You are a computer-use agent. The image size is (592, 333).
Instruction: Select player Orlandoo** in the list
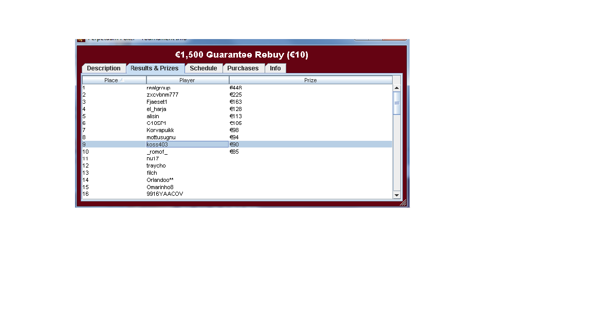click(x=160, y=180)
